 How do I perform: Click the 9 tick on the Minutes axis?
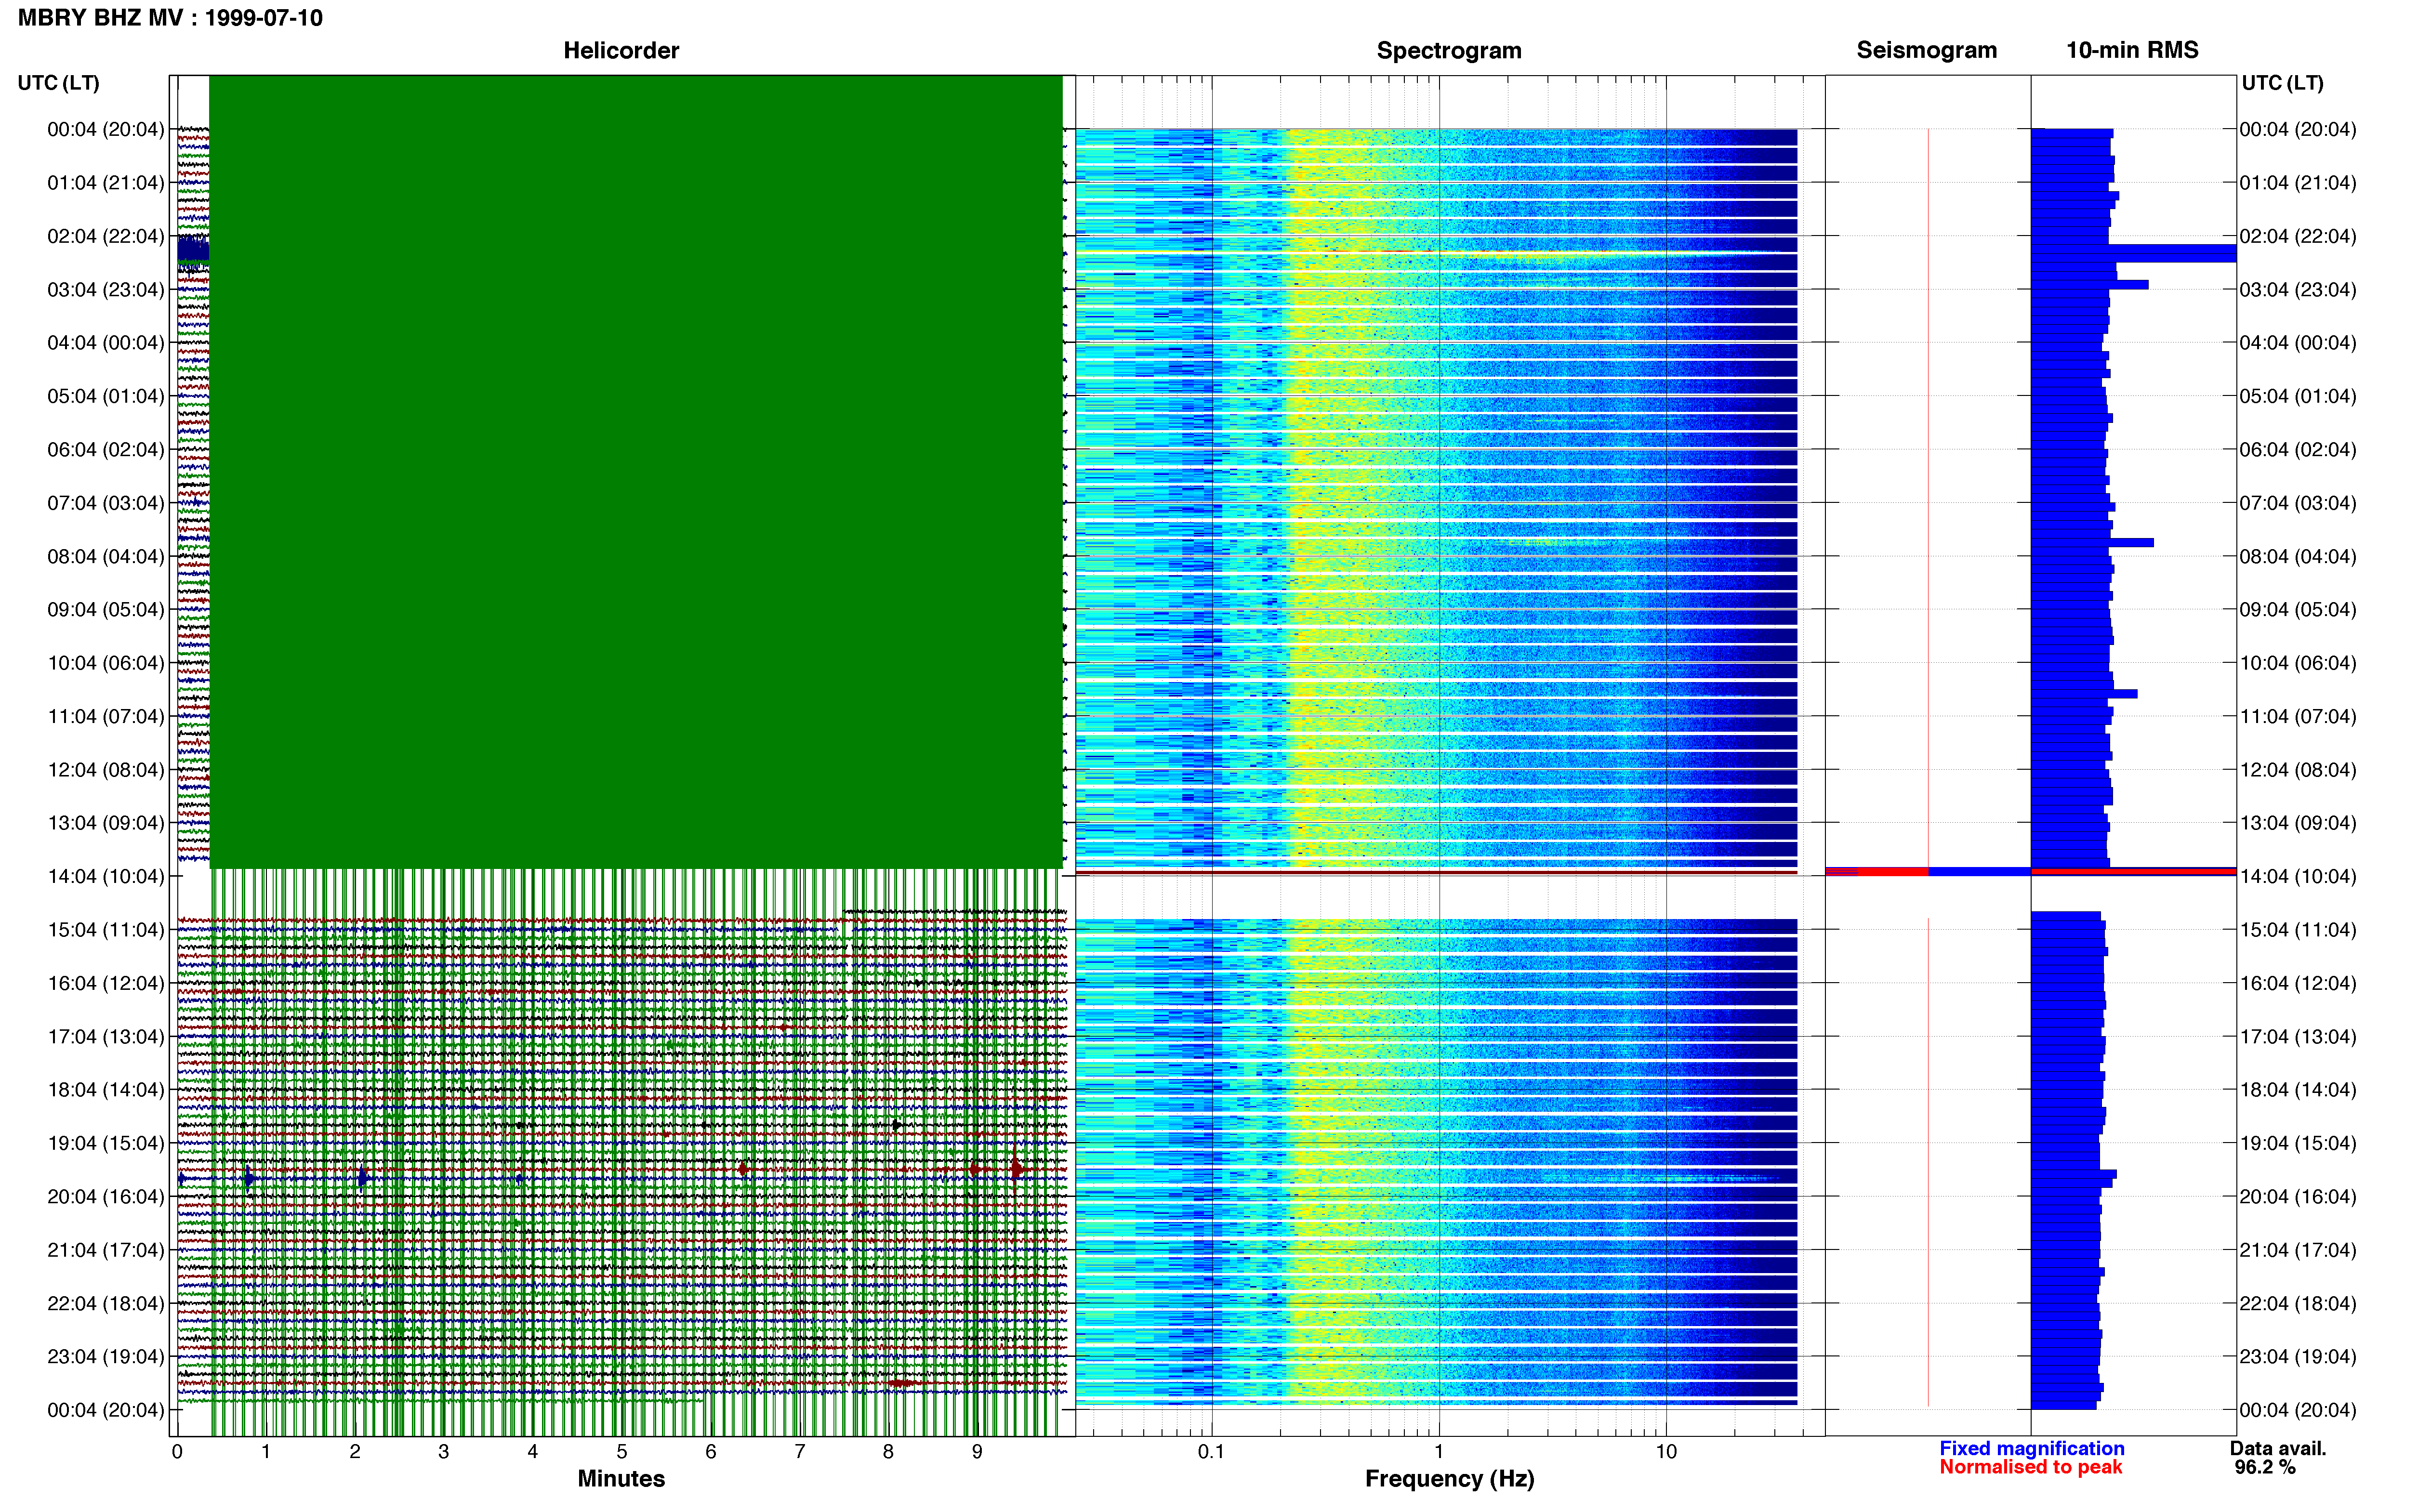click(x=977, y=1451)
